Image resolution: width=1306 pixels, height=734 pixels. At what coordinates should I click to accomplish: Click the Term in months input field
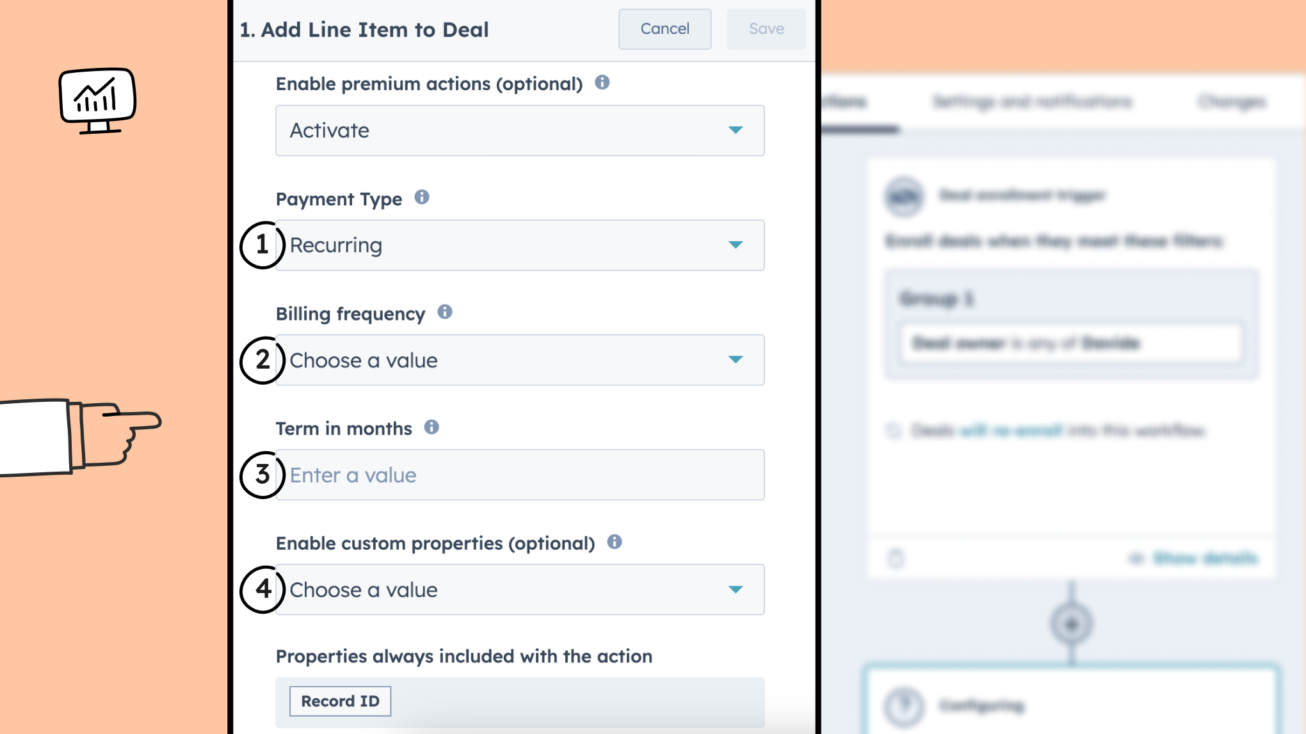click(520, 475)
